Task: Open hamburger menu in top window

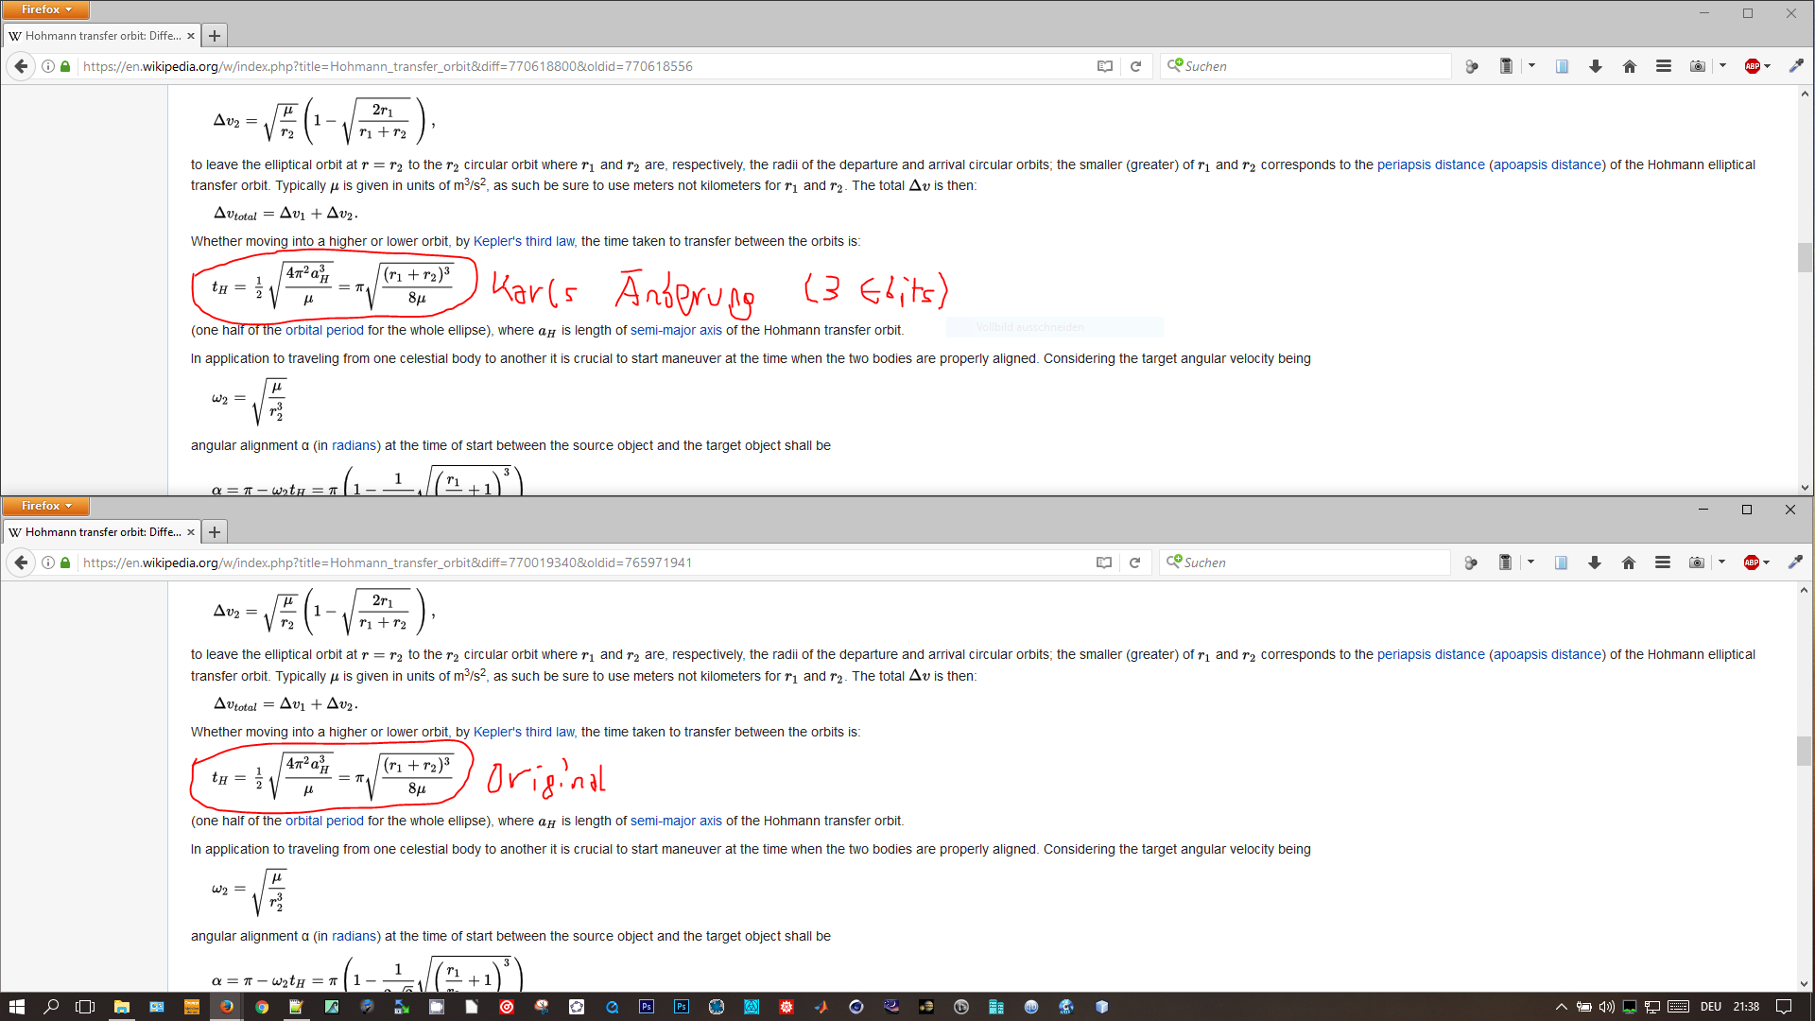Action: 1664,66
